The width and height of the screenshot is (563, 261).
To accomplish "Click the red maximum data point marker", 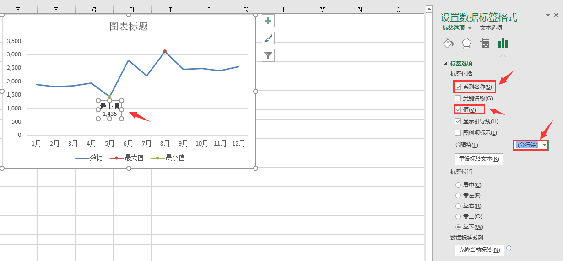I will pos(165,51).
